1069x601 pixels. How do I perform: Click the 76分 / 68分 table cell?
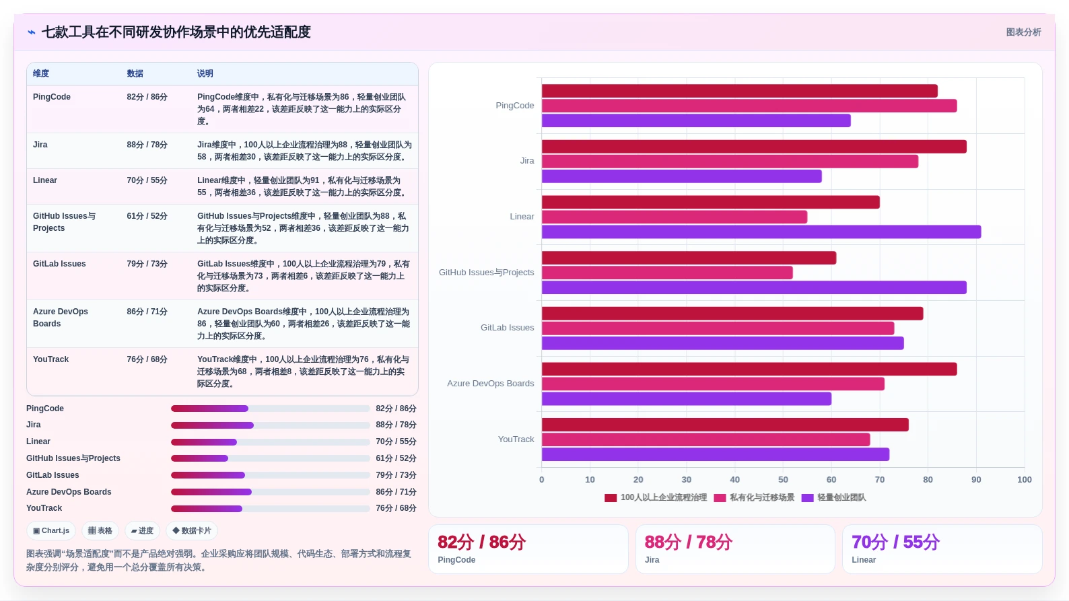click(x=147, y=359)
